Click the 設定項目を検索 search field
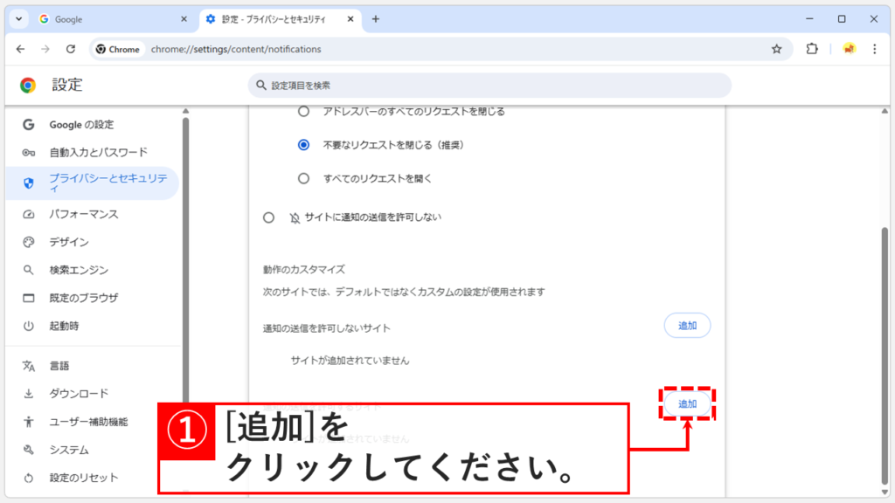Viewport: 895px width, 503px height. (489, 85)
